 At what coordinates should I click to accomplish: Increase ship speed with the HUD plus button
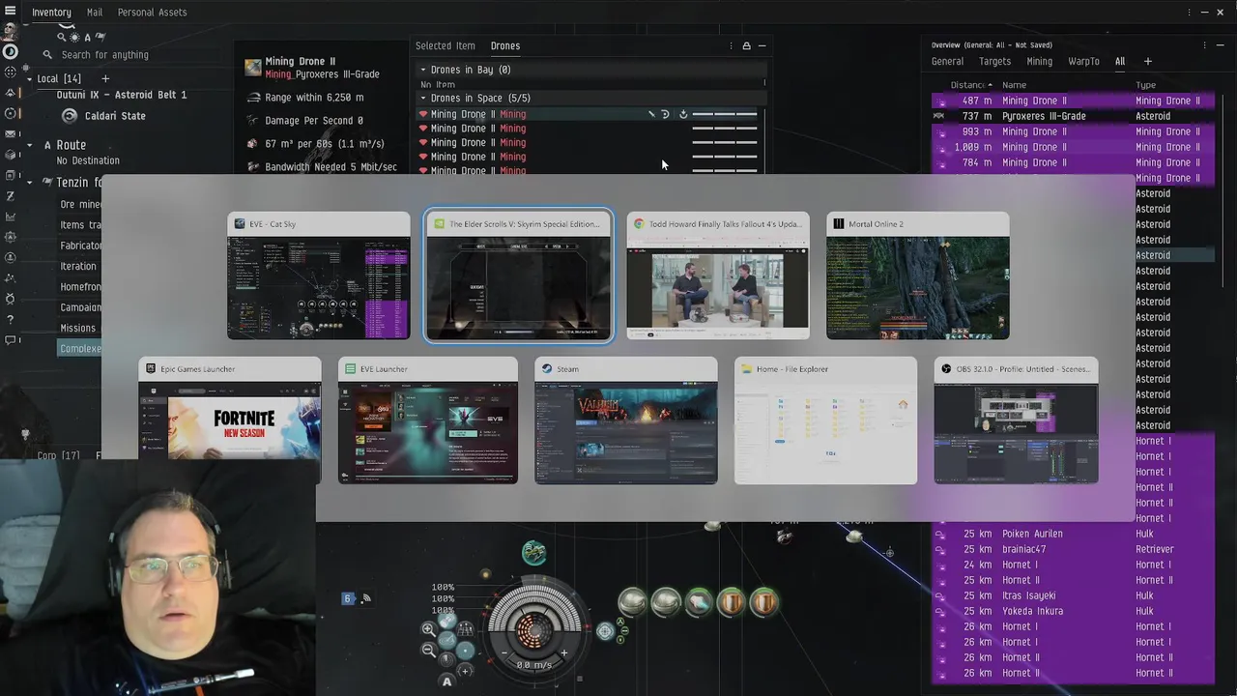pos(564,653)
